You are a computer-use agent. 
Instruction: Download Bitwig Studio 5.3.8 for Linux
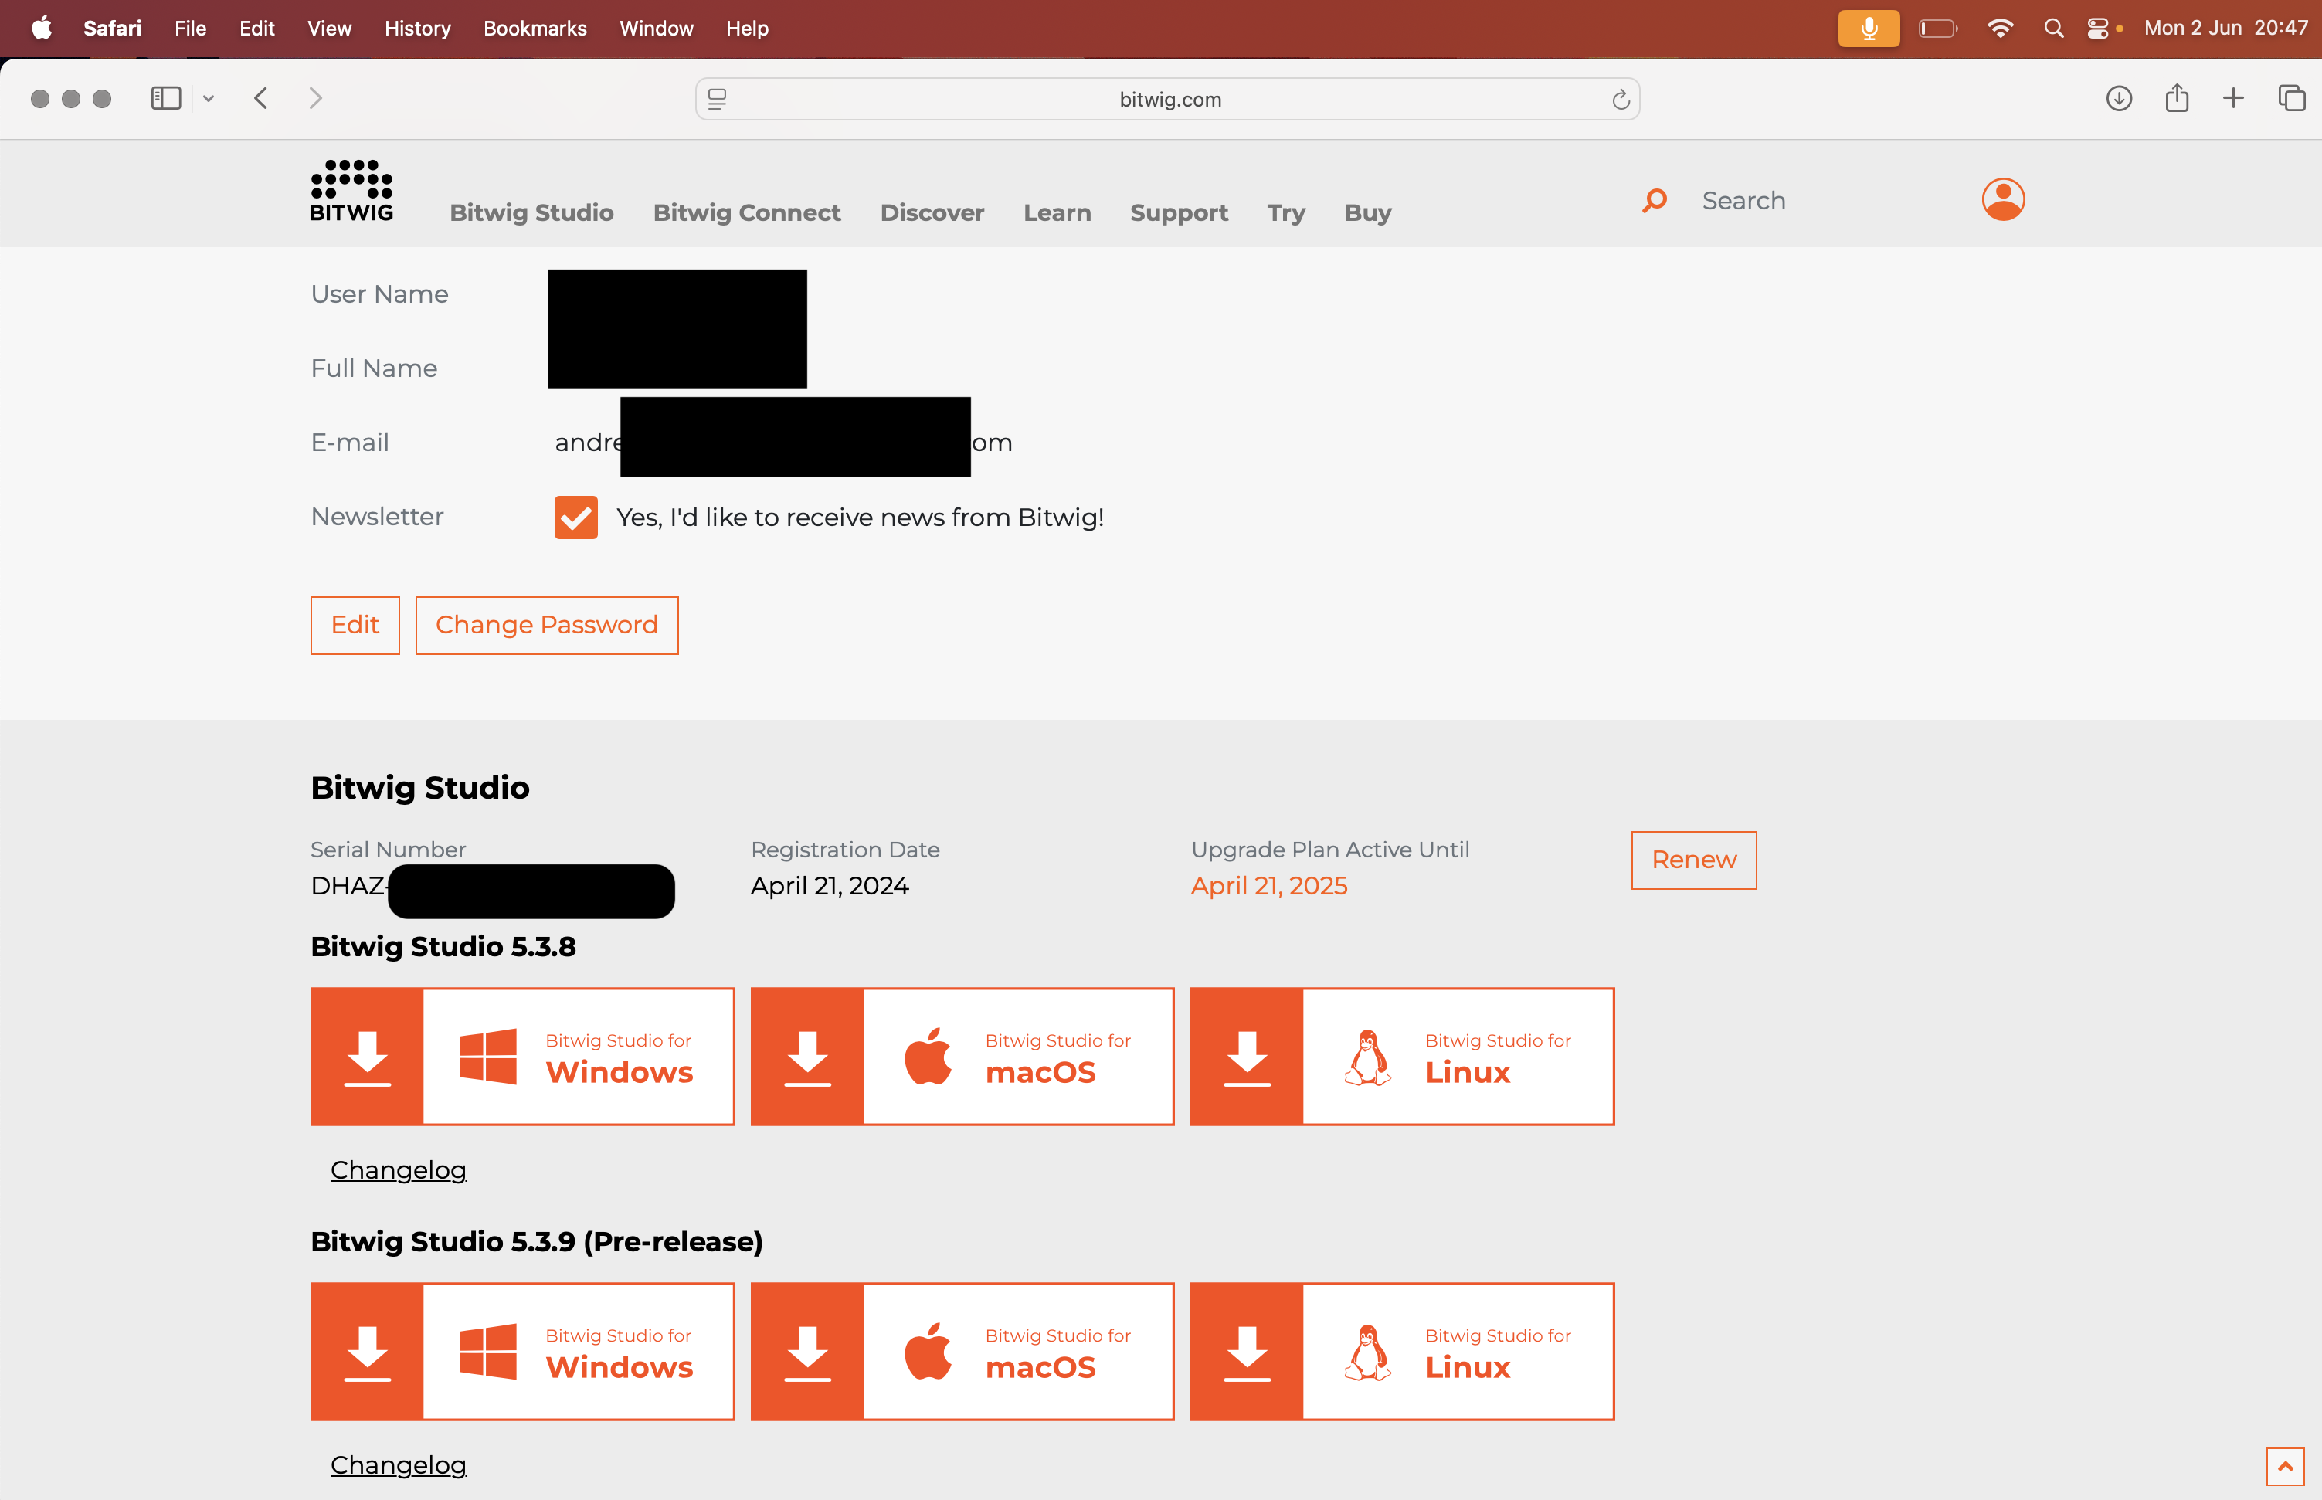[x=1401, y=1057]
